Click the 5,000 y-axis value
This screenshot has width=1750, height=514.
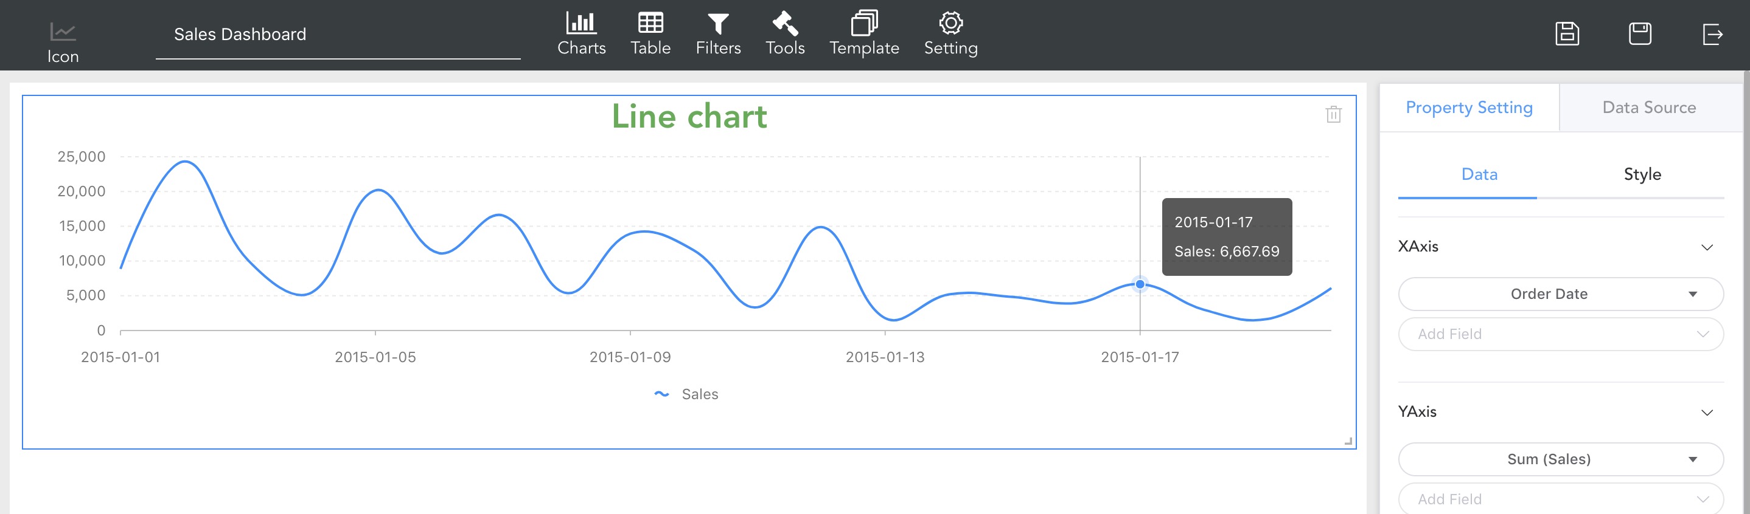coord(86,295)
